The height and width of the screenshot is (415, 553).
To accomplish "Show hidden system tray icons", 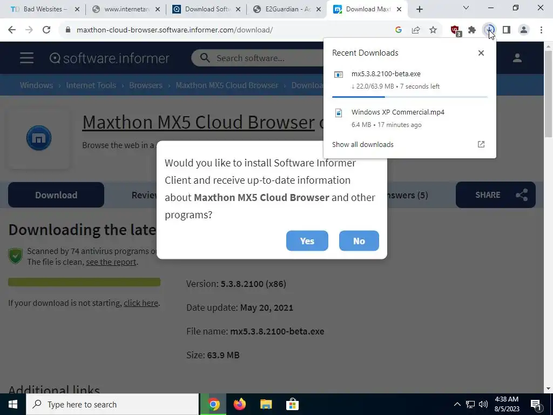I will click(x=457, y=404).
